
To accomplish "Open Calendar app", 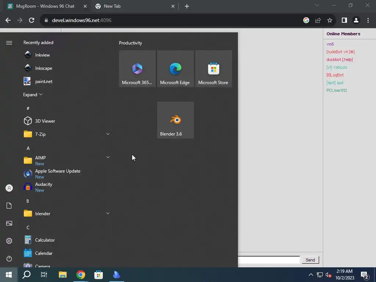I will [x=67, y=253].
